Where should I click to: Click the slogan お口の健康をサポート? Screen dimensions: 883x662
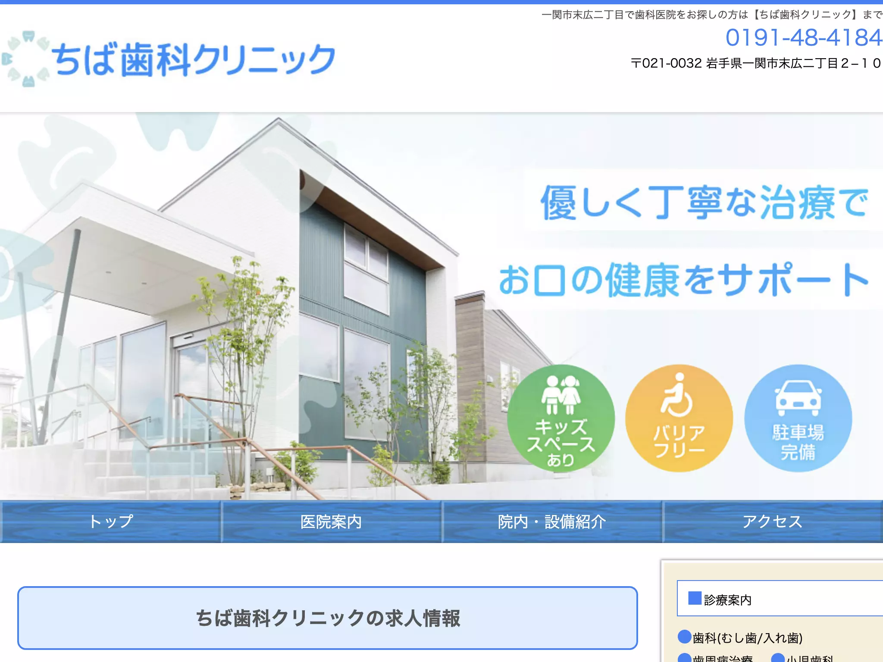(684, 280)
